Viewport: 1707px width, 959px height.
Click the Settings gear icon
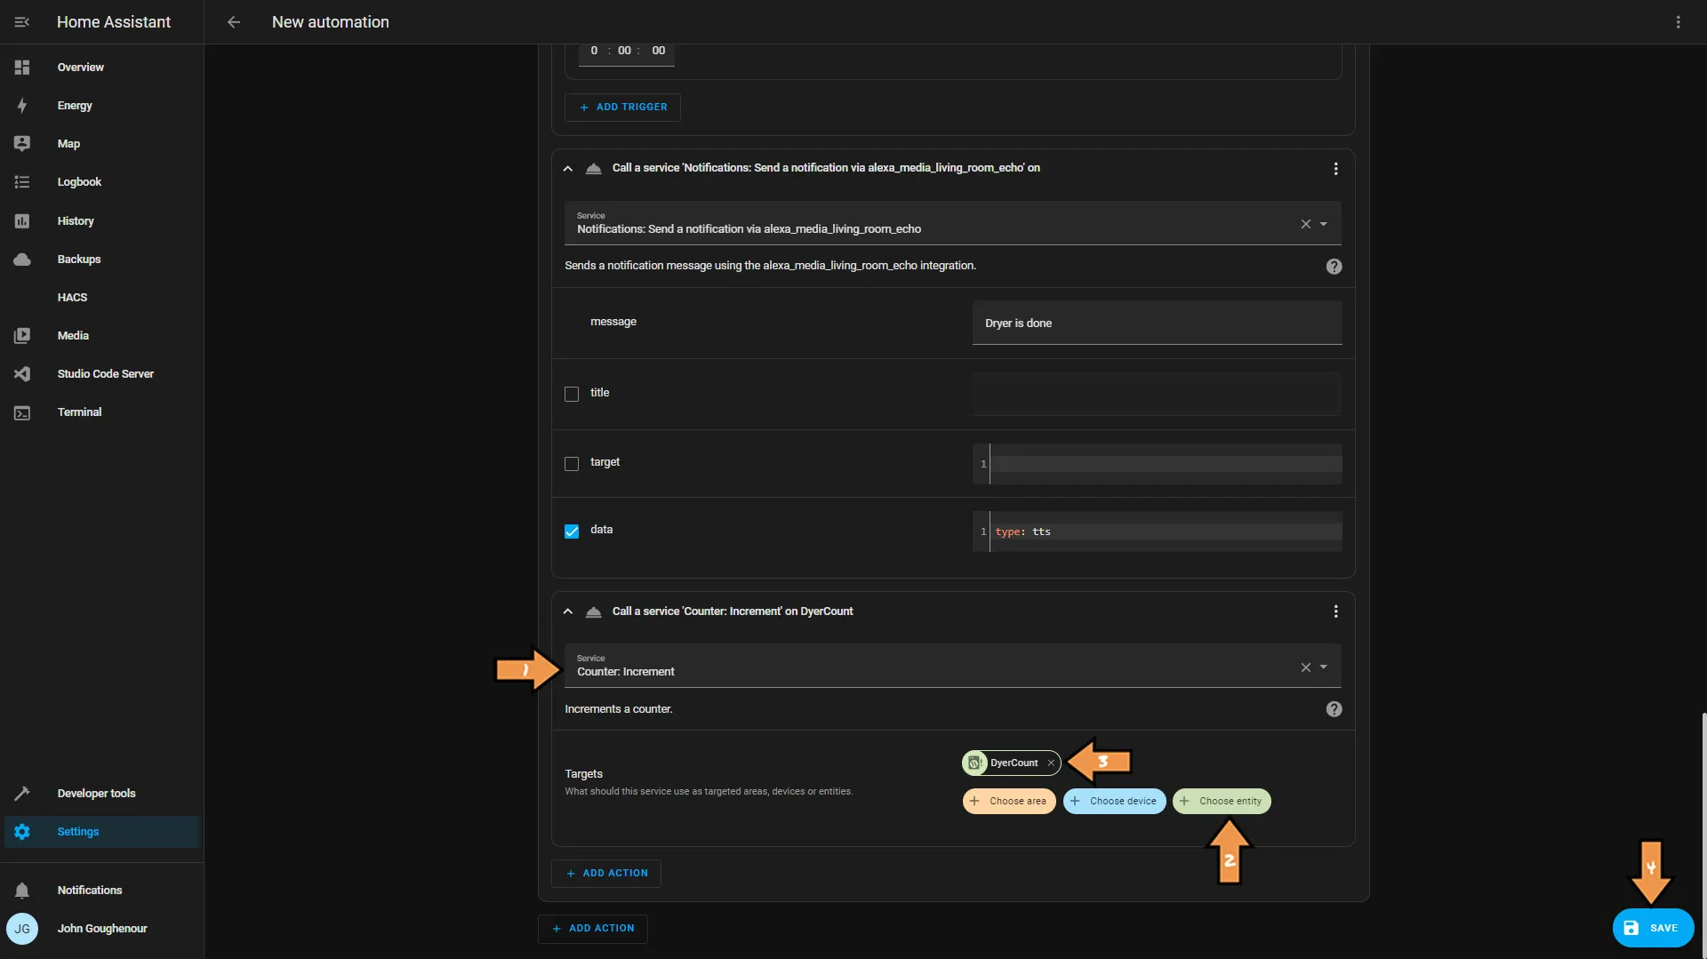[x=22, y=832]
